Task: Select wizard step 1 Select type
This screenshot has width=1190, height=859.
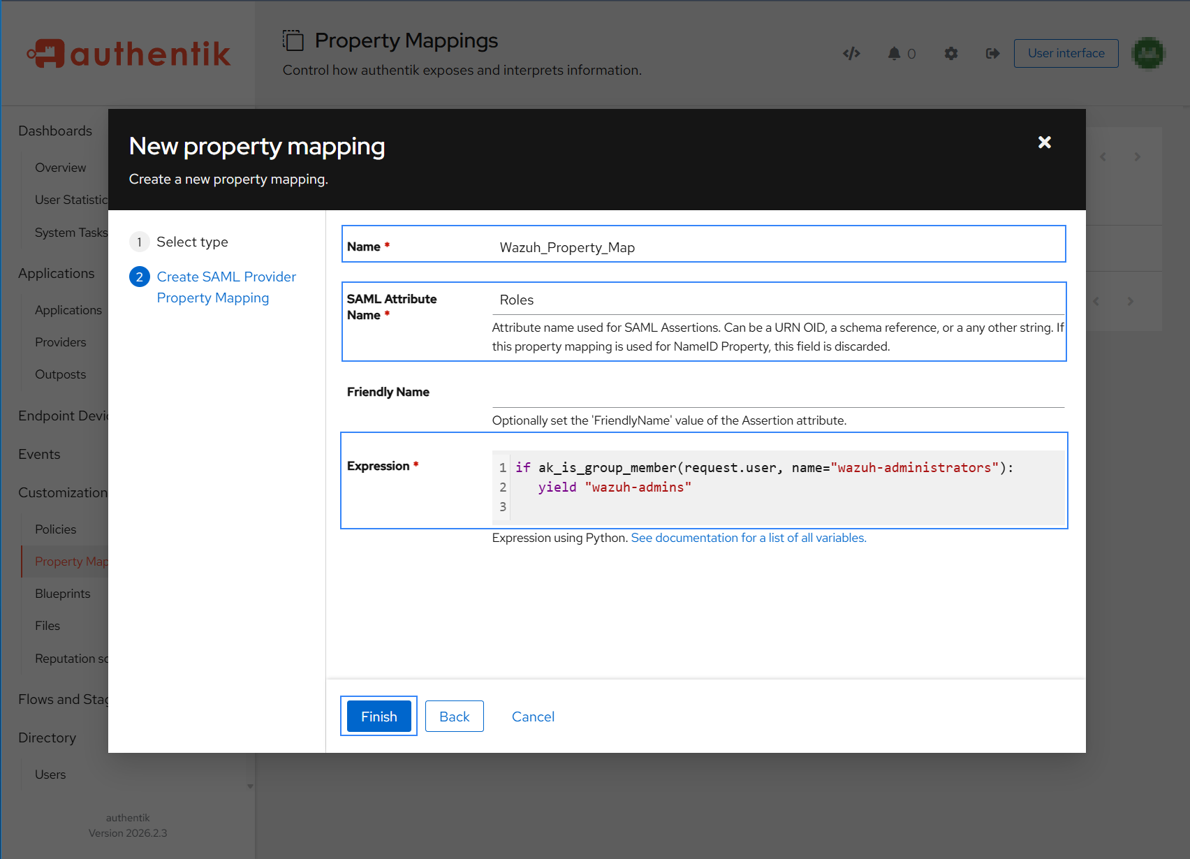Action: coord(179,242)
